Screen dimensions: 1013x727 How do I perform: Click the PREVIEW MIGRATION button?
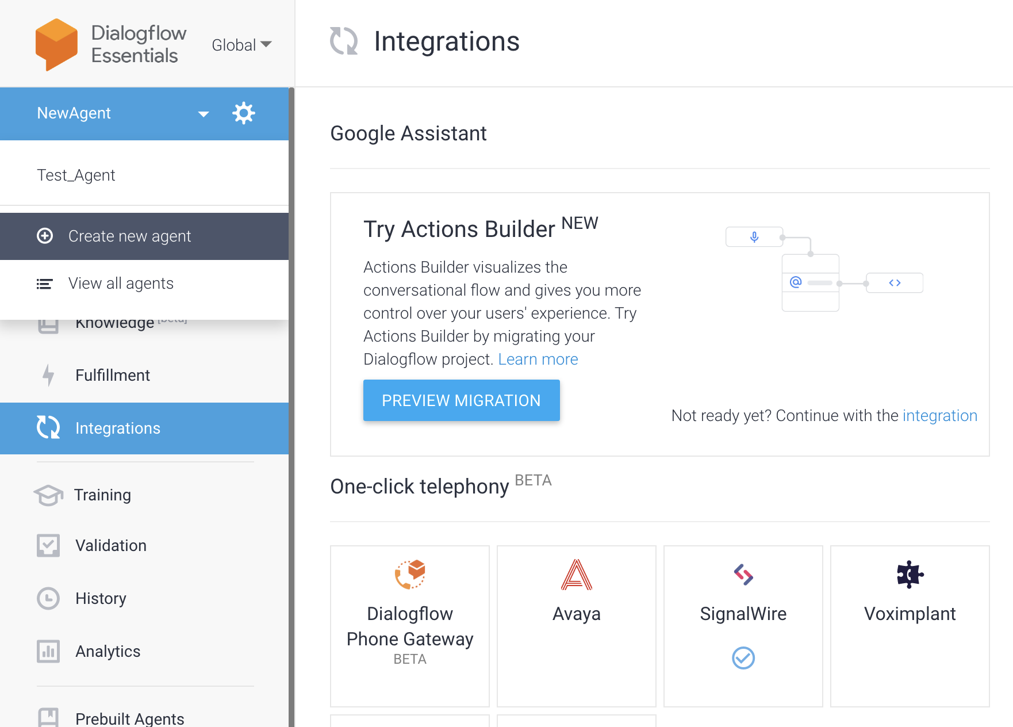[461, 400]
